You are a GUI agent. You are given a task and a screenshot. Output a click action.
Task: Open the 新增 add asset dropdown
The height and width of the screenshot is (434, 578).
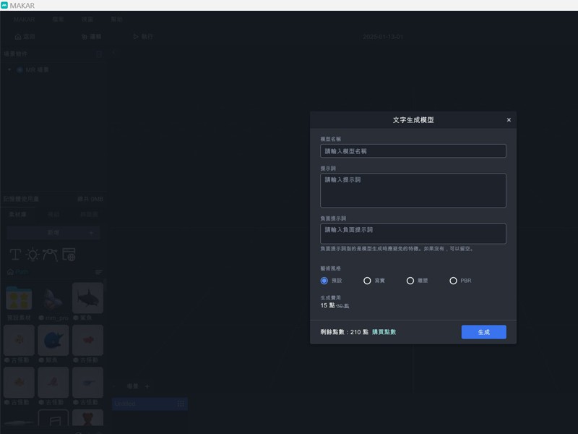click(53, 233)
